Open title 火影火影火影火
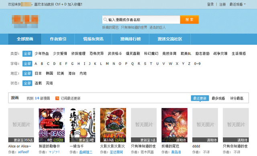This screenshot has width=257, height=156. pyautogui.click(x=112, y=146)
